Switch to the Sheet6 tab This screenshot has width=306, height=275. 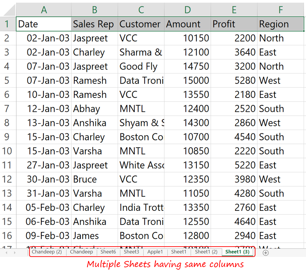click(108, 252)
